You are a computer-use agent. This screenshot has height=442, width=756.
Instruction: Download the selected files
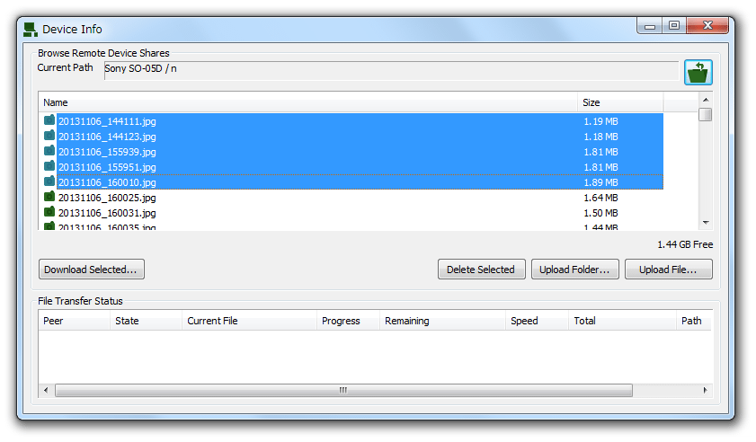91,270
